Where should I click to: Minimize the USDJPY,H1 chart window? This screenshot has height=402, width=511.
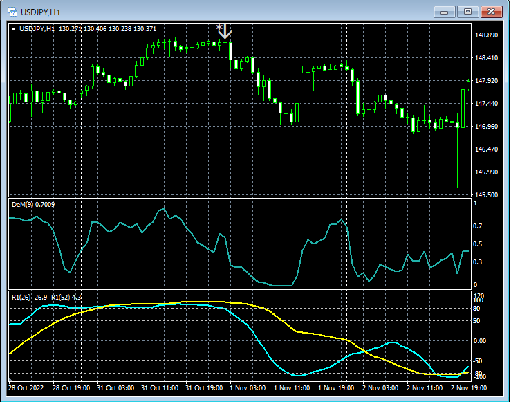point(444,12)
